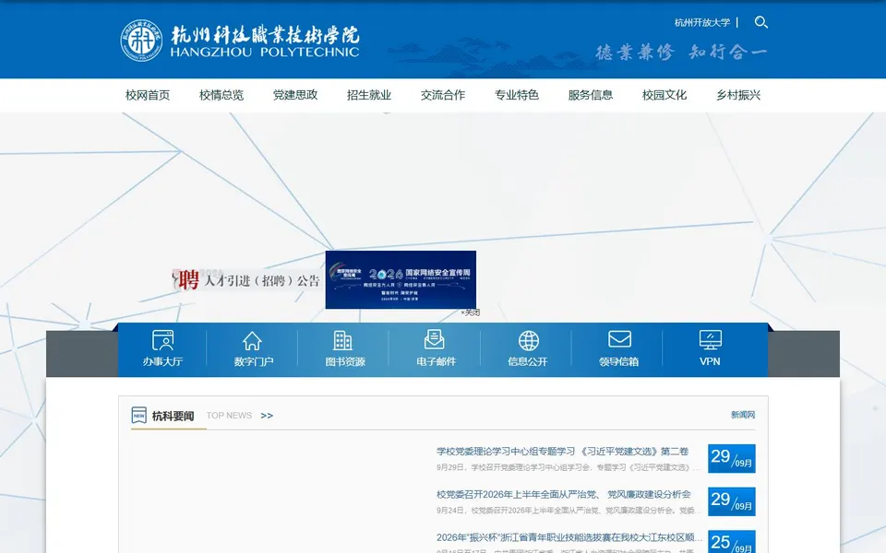Read news 2026年"振兴杯"浙江省青年职业技能选拔赛
The image size is (886, 553).
(569, 537)
